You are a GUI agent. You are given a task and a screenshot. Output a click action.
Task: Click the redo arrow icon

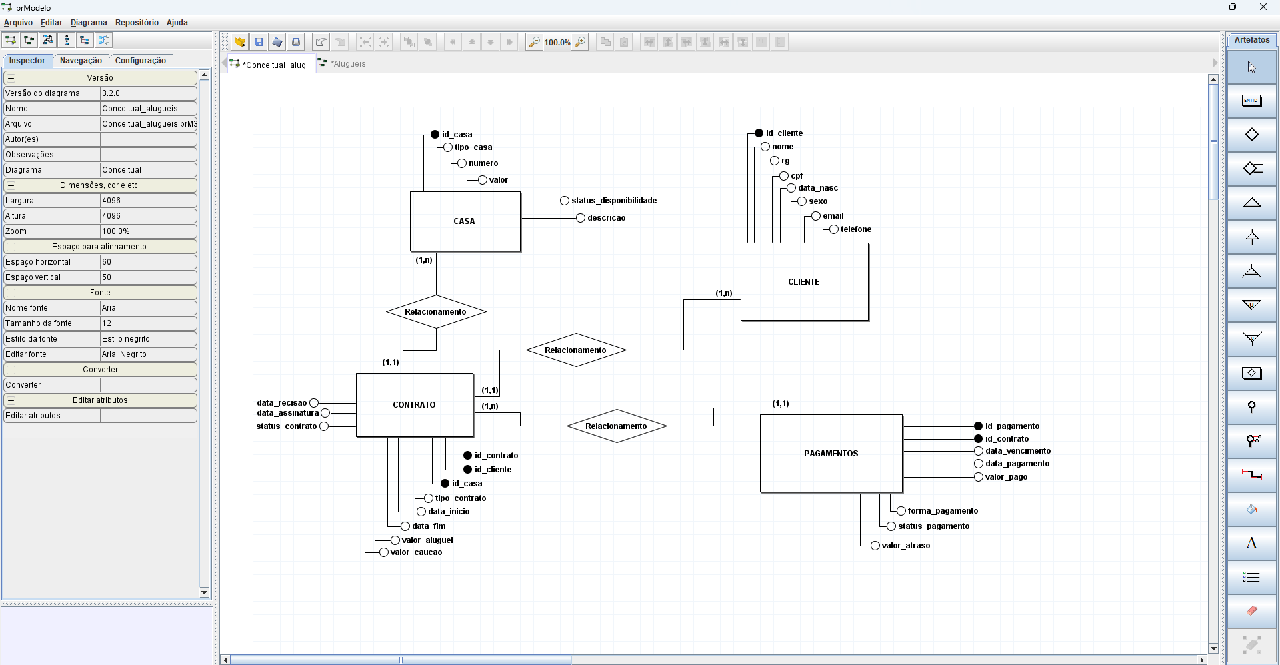pos(340,42)
